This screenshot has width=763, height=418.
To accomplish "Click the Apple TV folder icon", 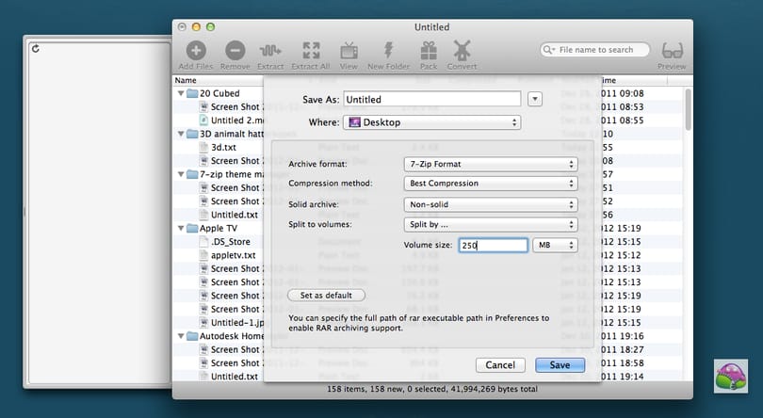I will [192, 228].
